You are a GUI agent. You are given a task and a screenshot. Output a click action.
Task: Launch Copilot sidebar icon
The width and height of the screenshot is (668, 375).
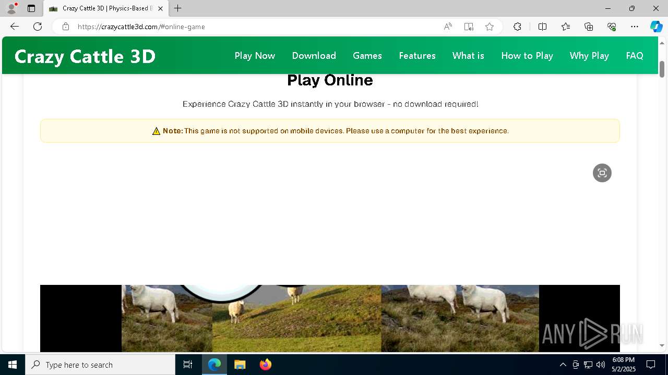(656, 27)
